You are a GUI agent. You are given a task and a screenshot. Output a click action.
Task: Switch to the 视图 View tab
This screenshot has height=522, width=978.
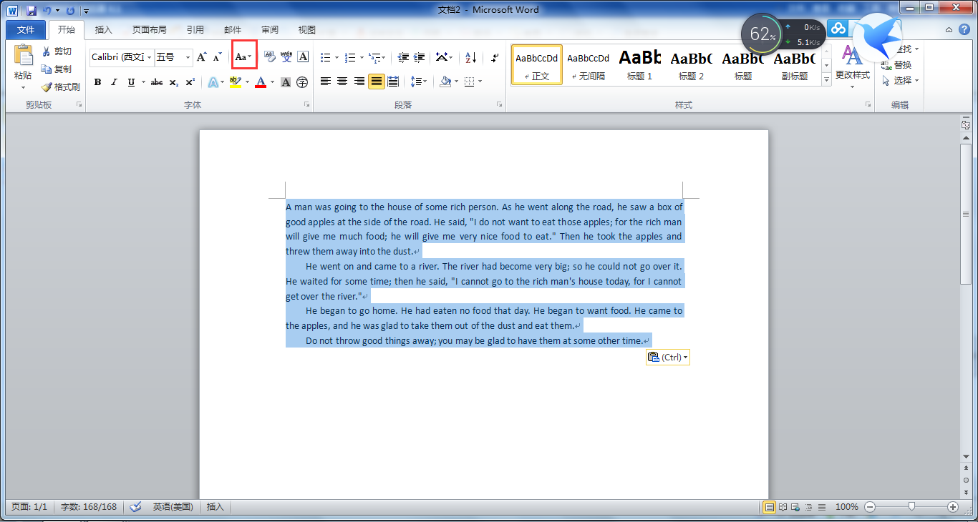(307, 30)
